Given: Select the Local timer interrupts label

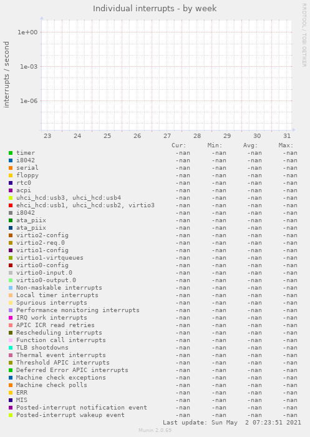Looking at the screenshot, I should pyautogui.click(x=57, y=295).
